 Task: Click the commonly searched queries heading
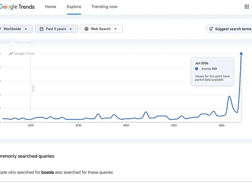point(27,156)
